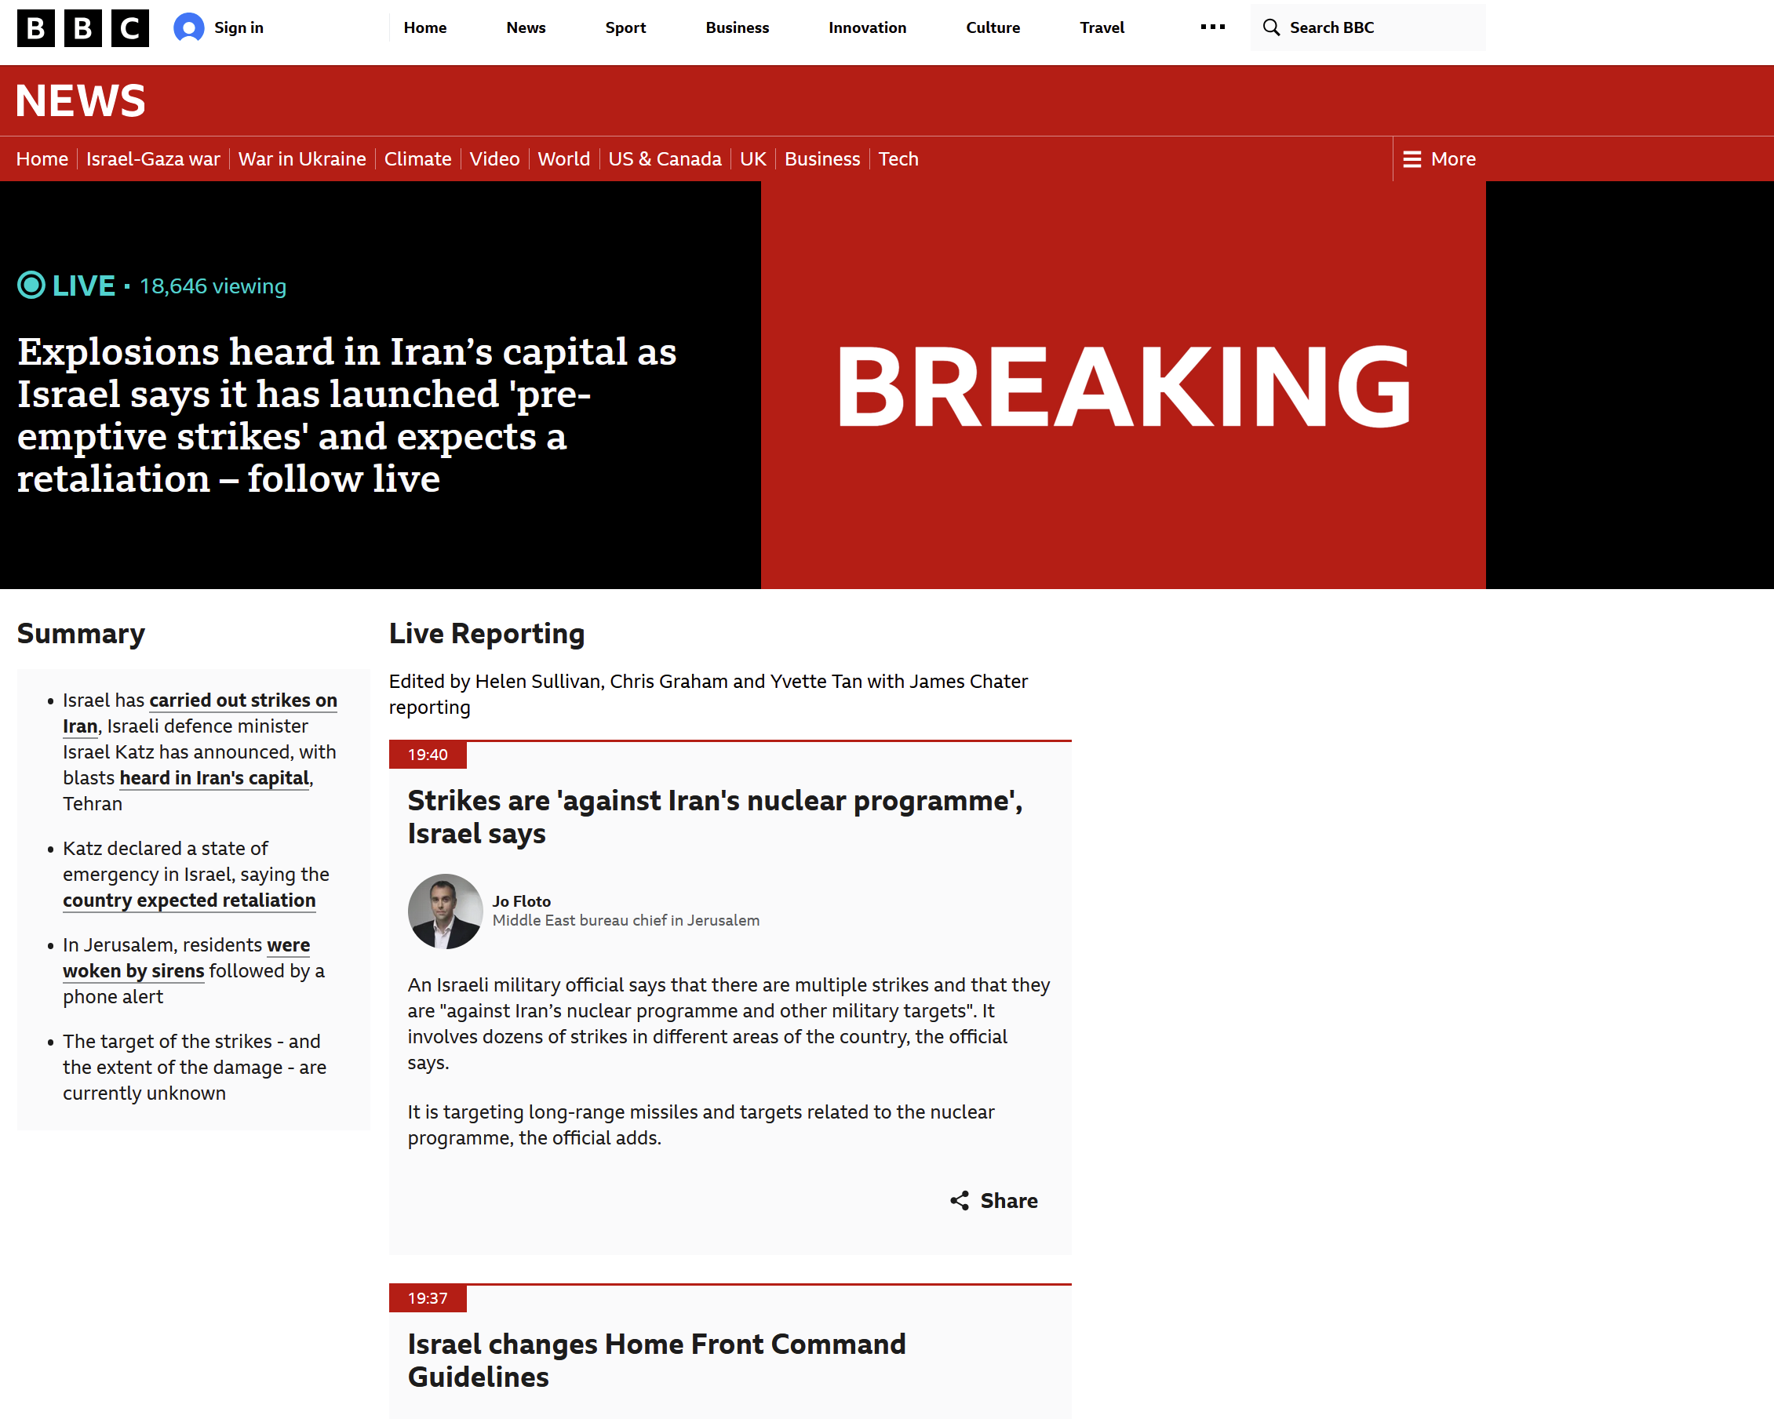Open Home in the top navigation
This screenshot has height=1419, width=1774.
425,28
